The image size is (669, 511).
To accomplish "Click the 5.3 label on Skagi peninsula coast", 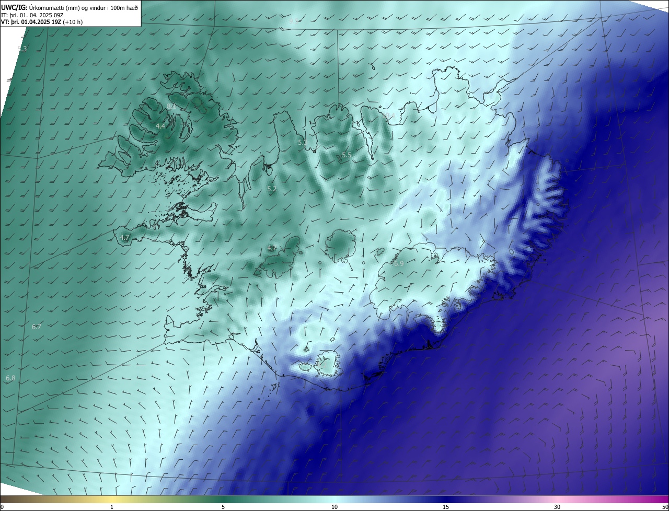I will click(302, 143).
